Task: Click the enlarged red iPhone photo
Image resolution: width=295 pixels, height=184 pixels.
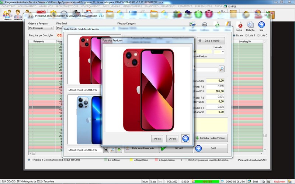Action: [x=149, y=90]
